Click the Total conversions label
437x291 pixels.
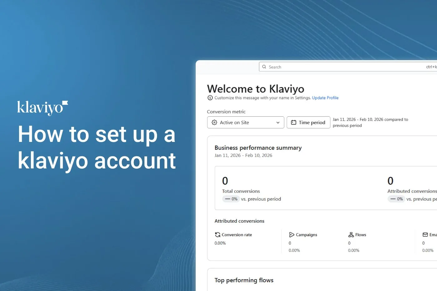(241, 191)
